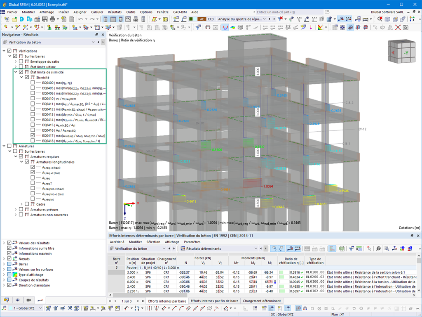
Task: Click the camera views tab icon in navigator
Action: [29, 300]
